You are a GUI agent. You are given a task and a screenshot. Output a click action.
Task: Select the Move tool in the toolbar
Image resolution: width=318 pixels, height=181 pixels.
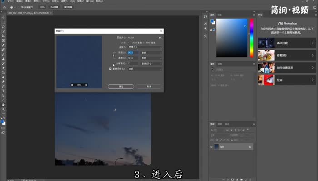pos(3,17)
